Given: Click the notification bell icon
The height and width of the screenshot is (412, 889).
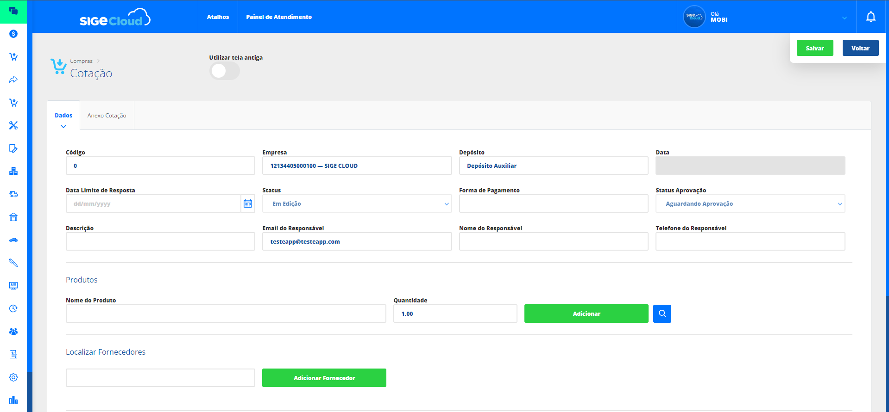Looking at the screenshot, I should (871, 17).
